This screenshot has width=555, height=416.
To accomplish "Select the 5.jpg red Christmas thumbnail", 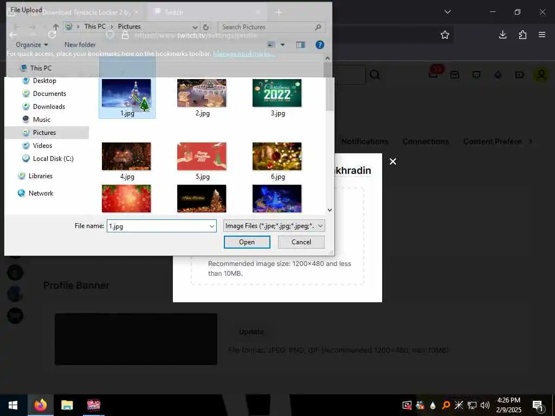I will [x=202, y=157].
